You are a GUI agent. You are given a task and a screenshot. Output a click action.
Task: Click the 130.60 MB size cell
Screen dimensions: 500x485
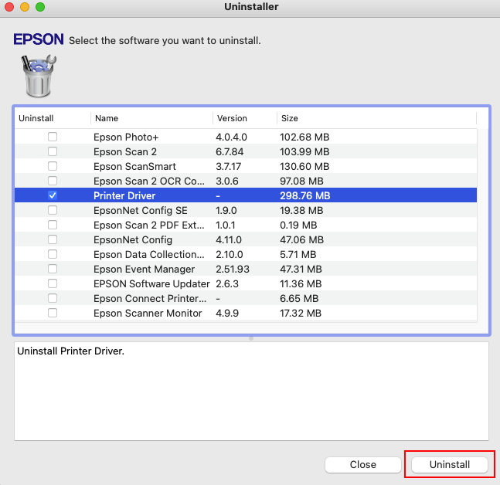pyautogui.click(x=304, y=166)
